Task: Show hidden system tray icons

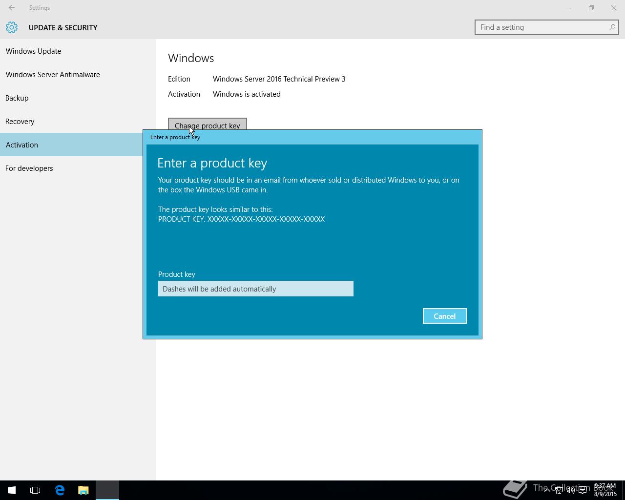Action: 547,490
